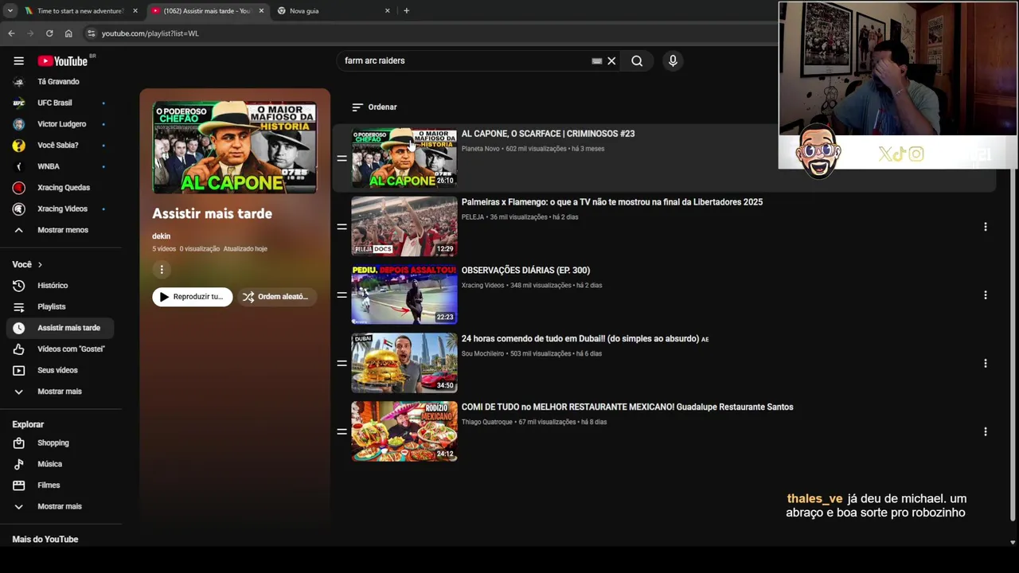
Task: Click reorder handle of OBSERVAÇÕES DIÁRIAS video
Action: click(342, 294)
